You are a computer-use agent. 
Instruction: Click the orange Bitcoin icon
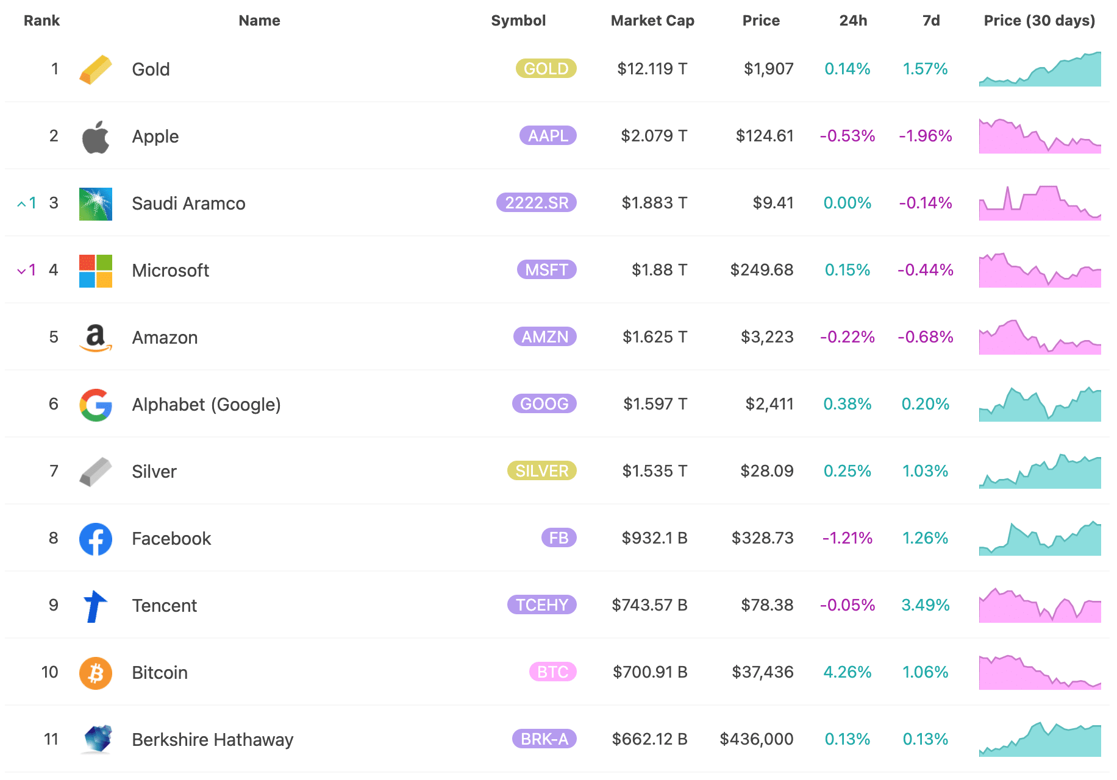tap(96, 673)
